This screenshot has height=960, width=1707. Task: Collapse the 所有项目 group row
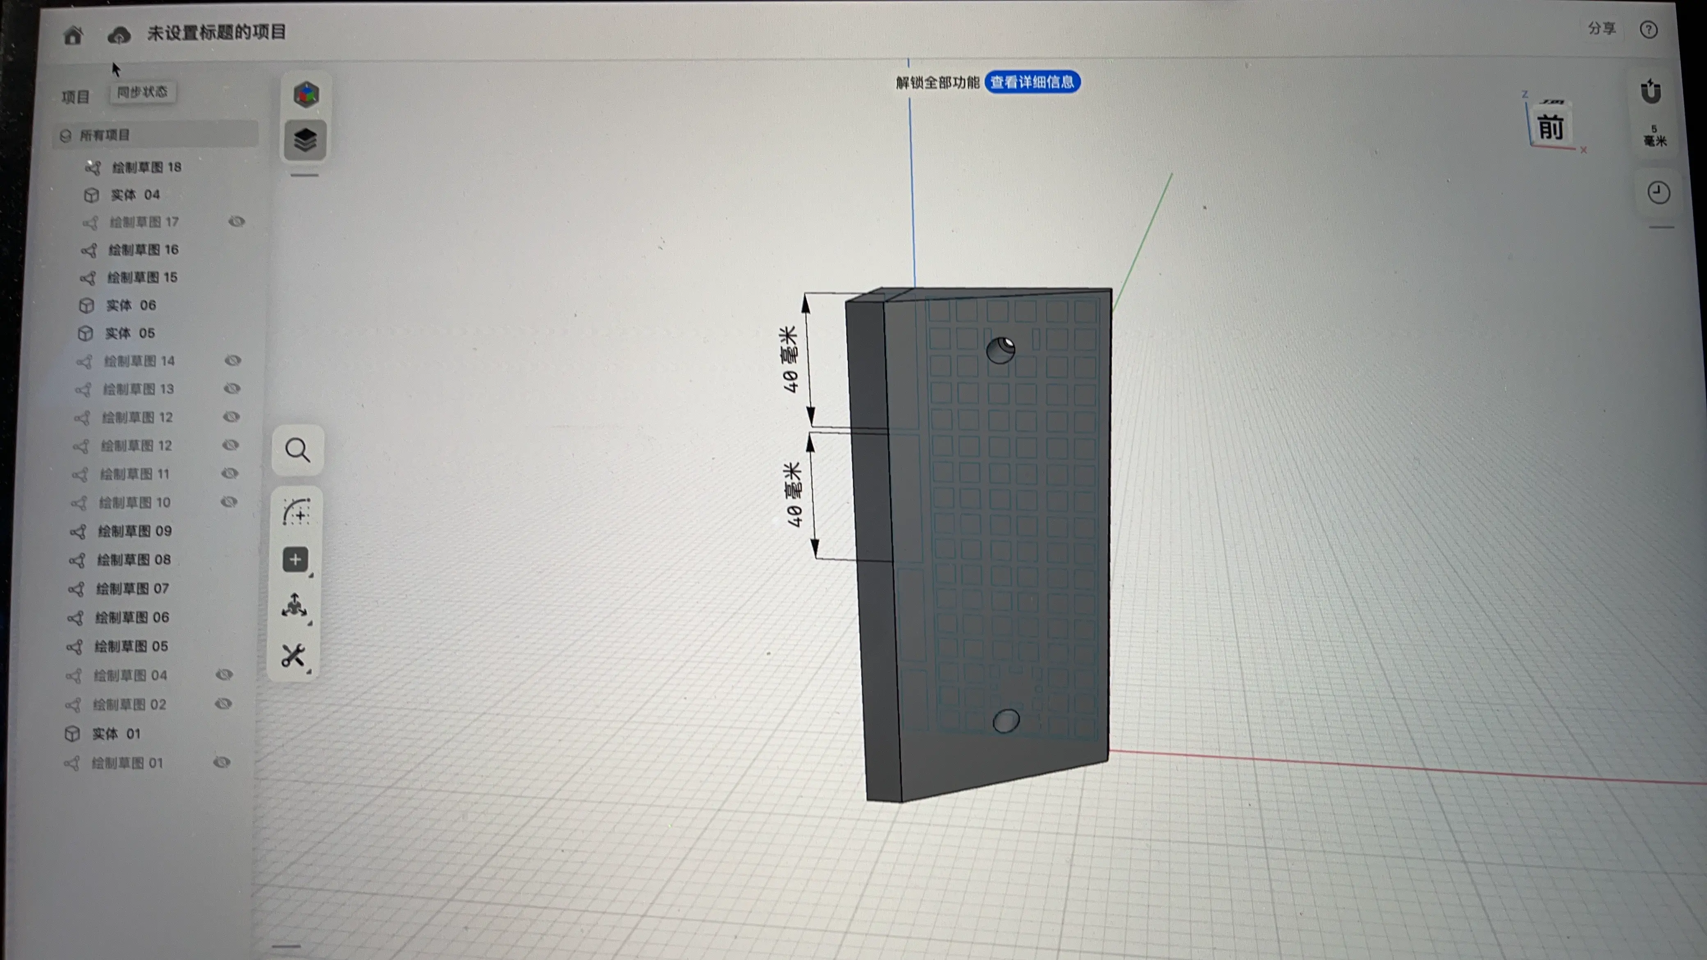click(x=156, y=135)
